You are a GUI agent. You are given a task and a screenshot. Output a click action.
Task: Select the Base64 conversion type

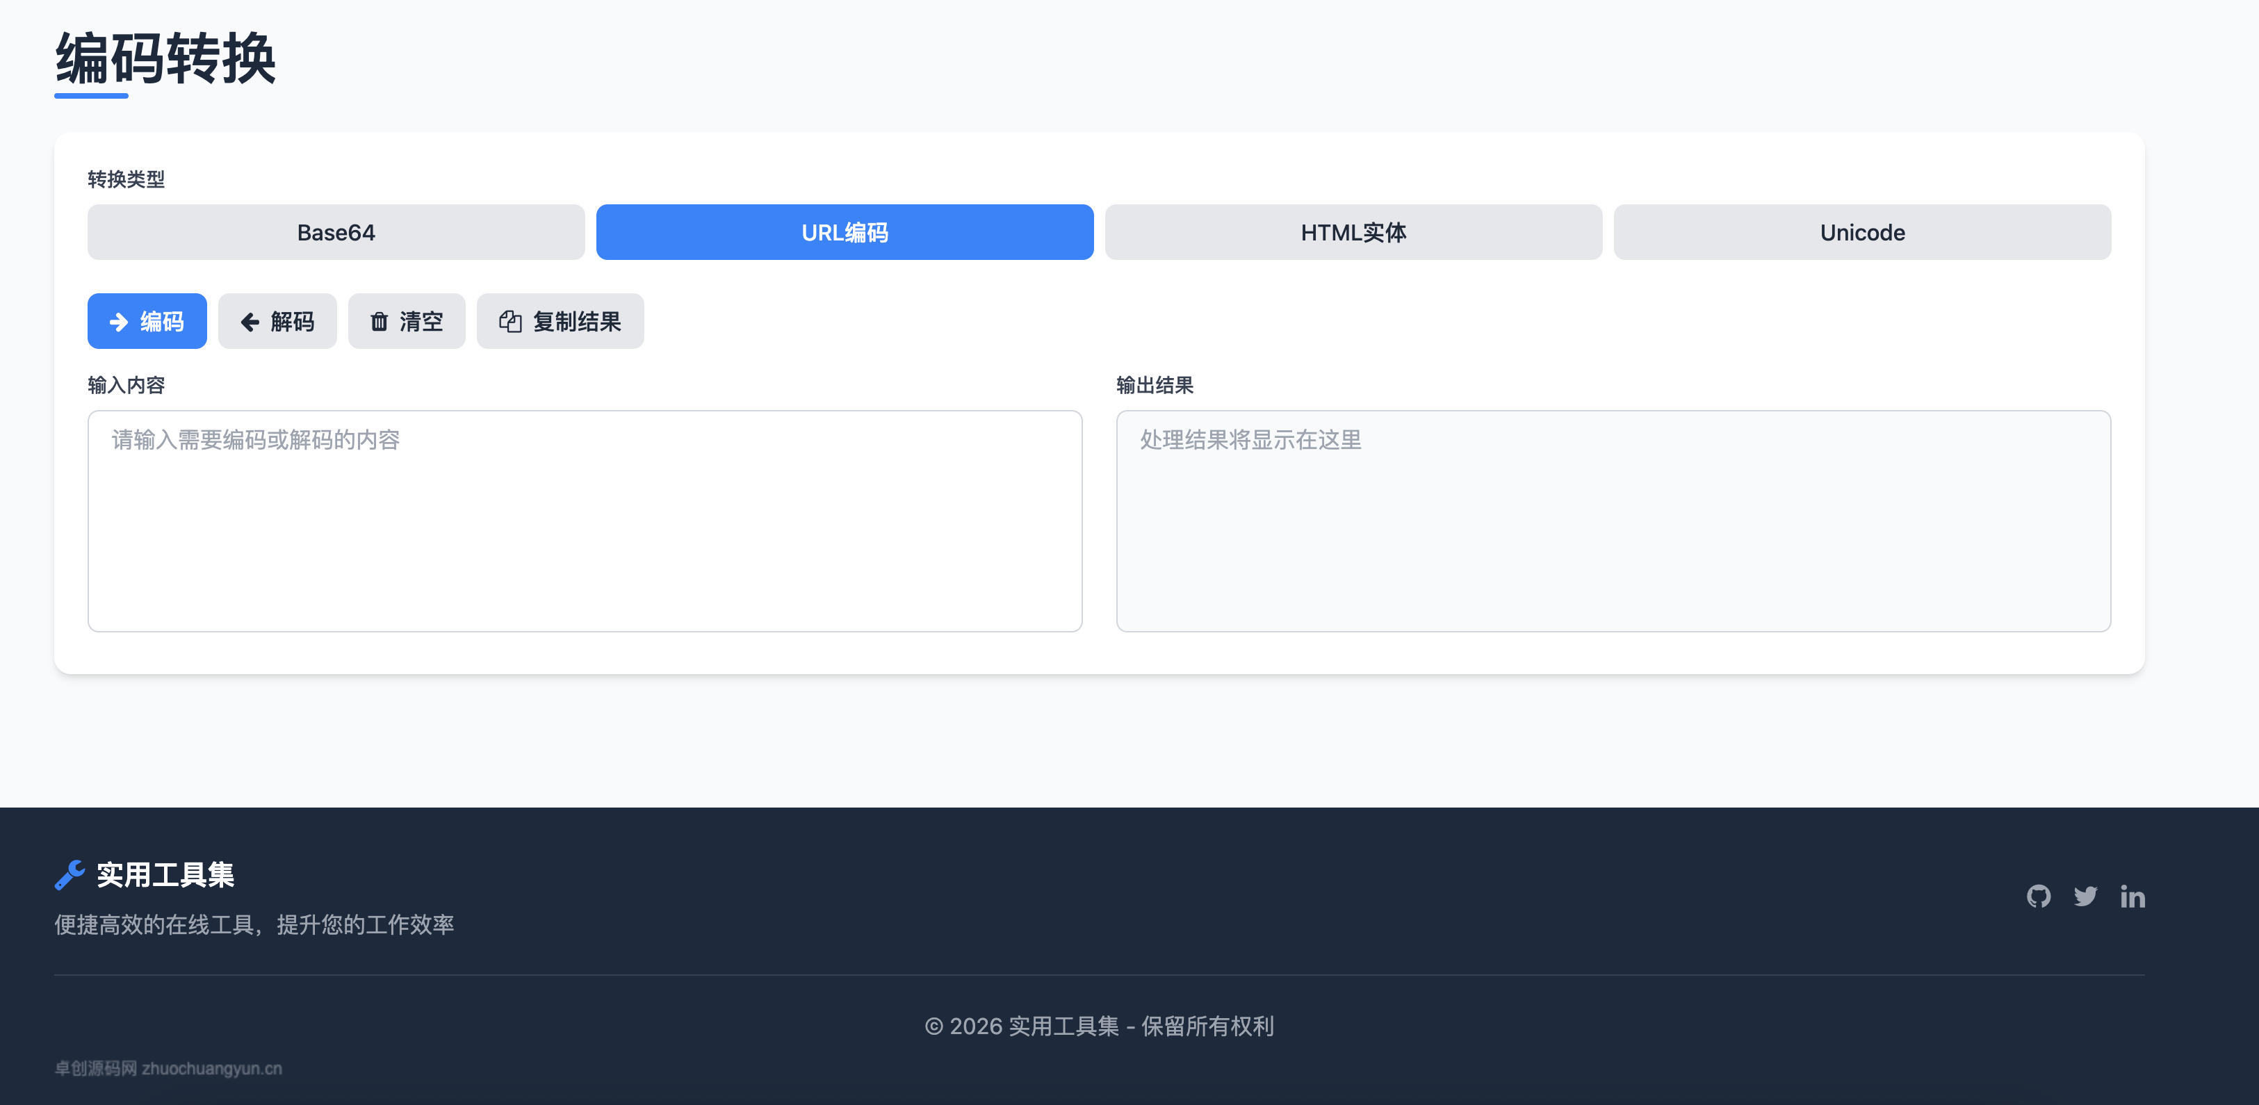(336, 232)
